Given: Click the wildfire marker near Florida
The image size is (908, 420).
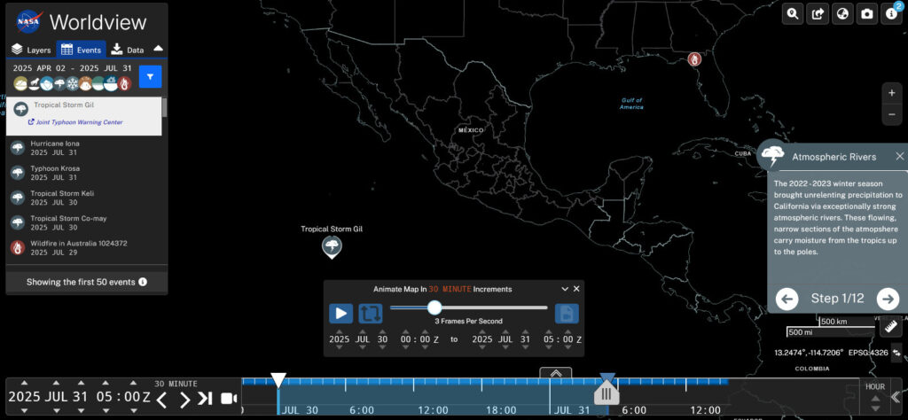Looking at the screenshot, I should (694, 59).
